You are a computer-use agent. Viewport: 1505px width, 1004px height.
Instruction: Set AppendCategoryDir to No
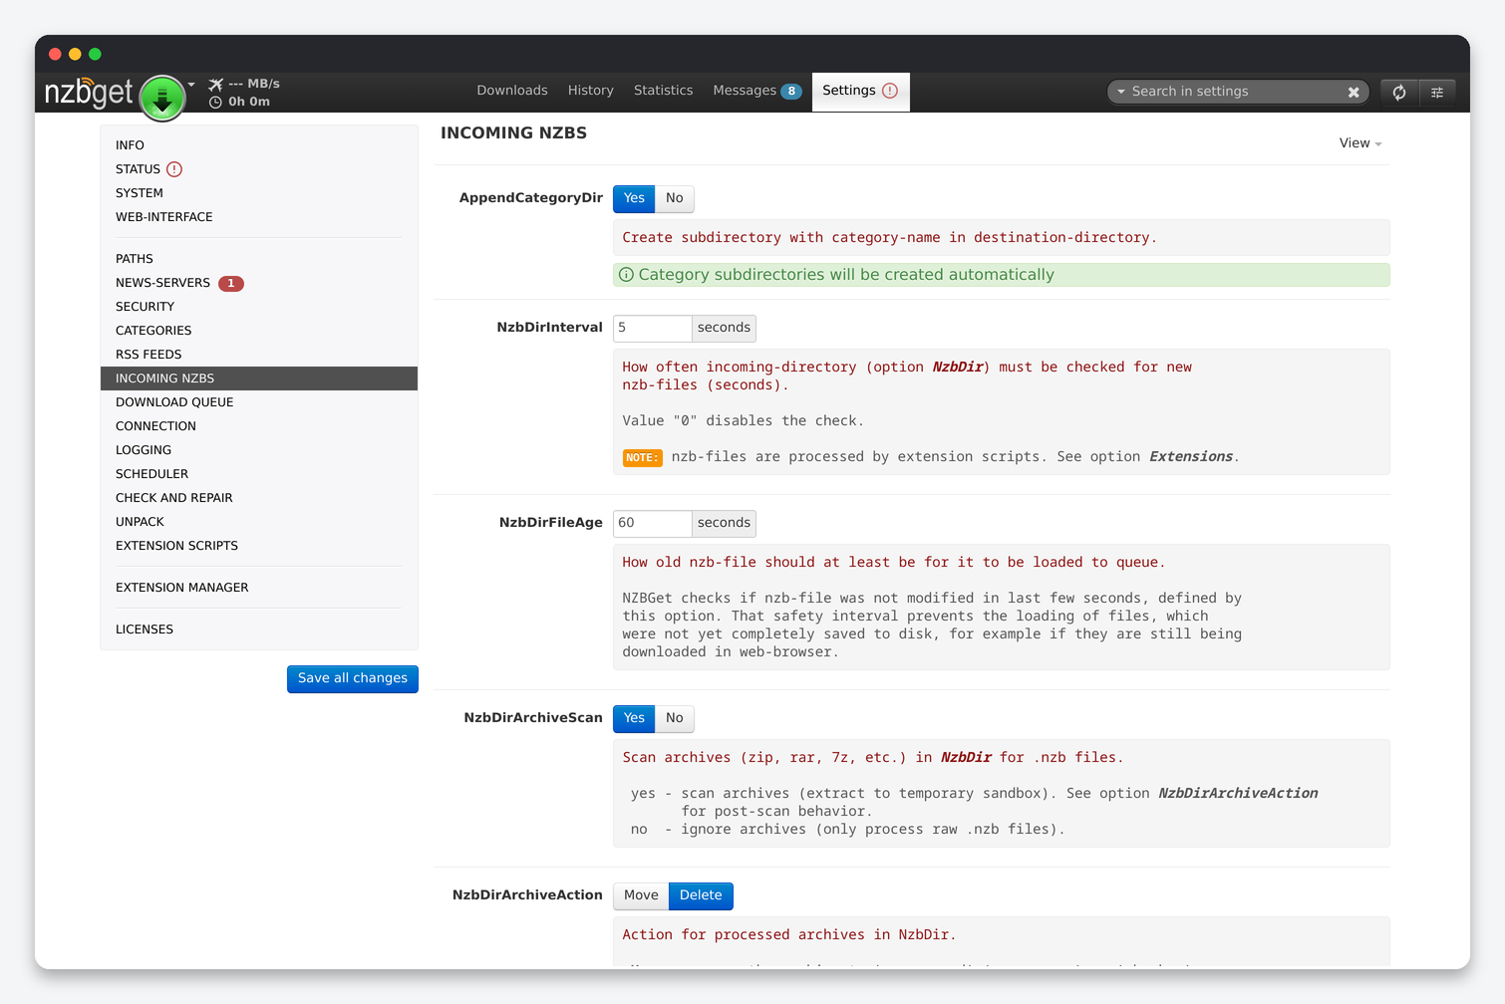click(x=675, y=198)
